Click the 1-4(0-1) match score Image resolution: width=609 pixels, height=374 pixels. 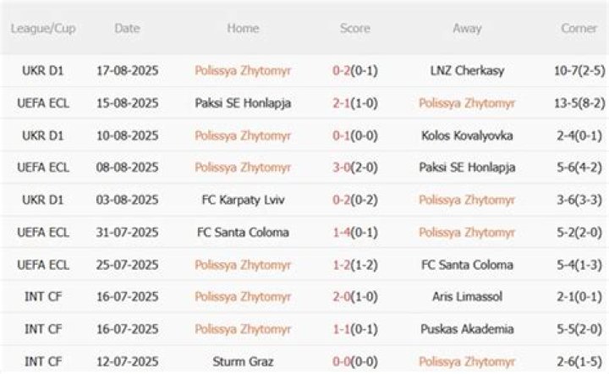point(355,232)
